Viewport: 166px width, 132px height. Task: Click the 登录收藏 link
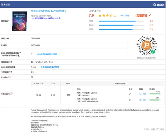160,5
